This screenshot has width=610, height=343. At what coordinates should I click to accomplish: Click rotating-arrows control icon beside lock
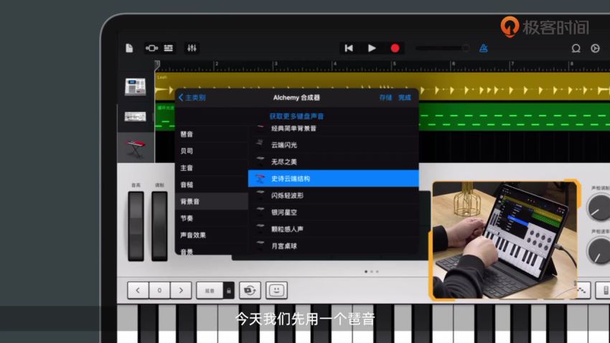[250, 291]
